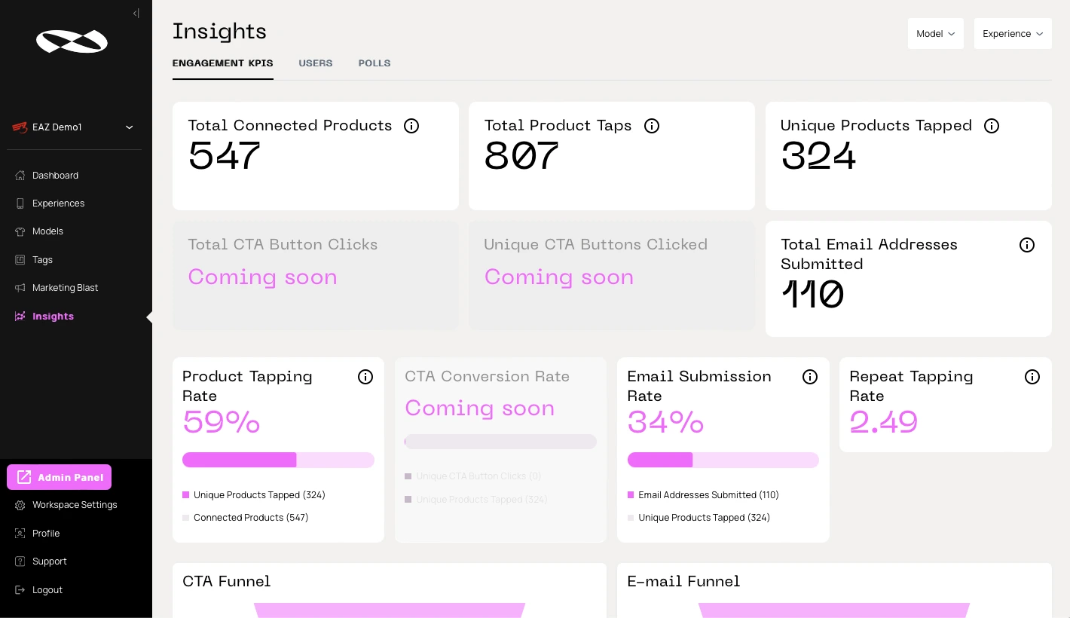Collapse the sidebar with the arrow icon
Viewport: 1070px width, 618px height.
point(136,13)
